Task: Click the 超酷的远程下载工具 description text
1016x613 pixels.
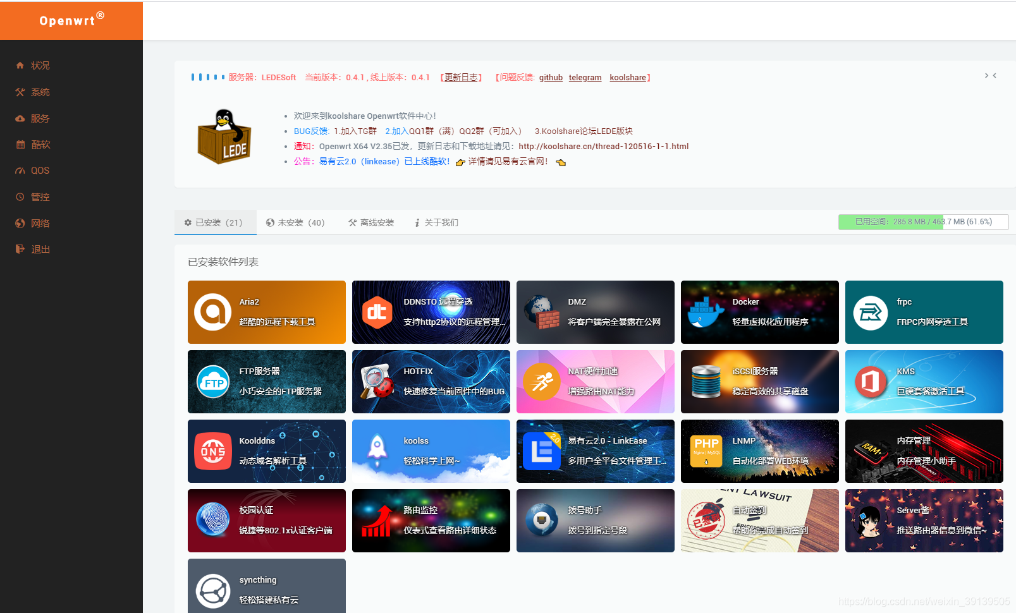Action: [277, 322]
